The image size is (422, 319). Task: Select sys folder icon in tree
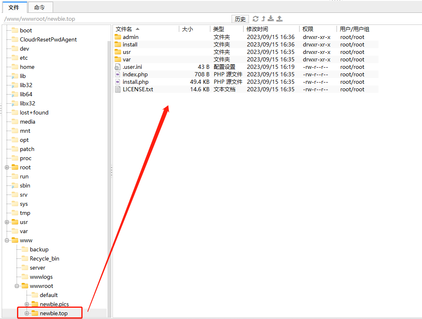coord(15,204)
